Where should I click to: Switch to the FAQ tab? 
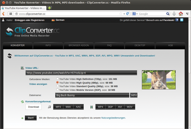coord(109,45)
